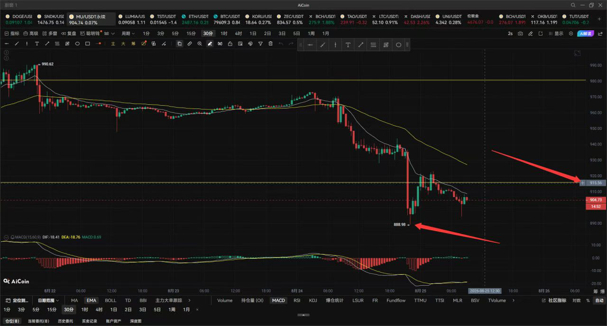Click the 主 main-force marker icon
The image size is (607, 326).
[x=113, y=44]
